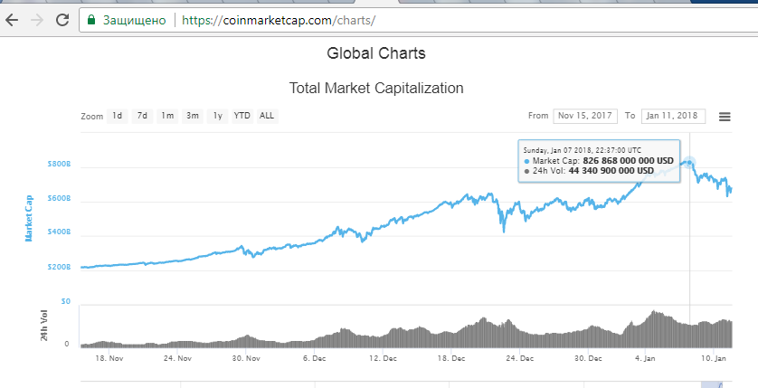Screen dimensions: 758x388
Task: Click the highlighted data point on the chart line
Action: (x=689, y=163)
